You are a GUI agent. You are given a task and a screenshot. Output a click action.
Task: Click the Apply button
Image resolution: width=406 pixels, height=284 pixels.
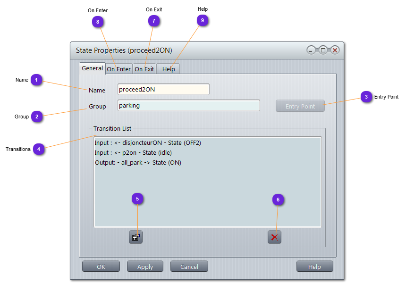[x=145, y=267]
